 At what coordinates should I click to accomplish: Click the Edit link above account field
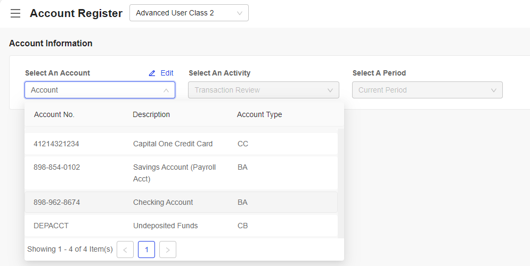pos(167,73)
